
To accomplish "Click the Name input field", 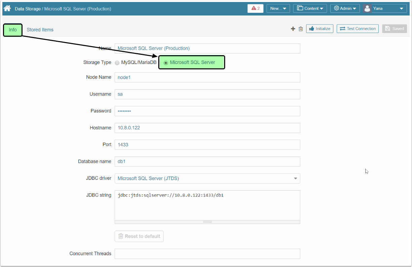I will click(207, 48).
